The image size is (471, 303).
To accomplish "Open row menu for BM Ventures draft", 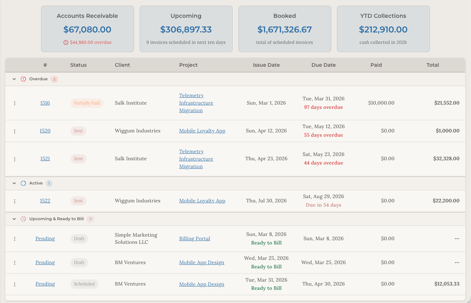I will coord(15,263).
